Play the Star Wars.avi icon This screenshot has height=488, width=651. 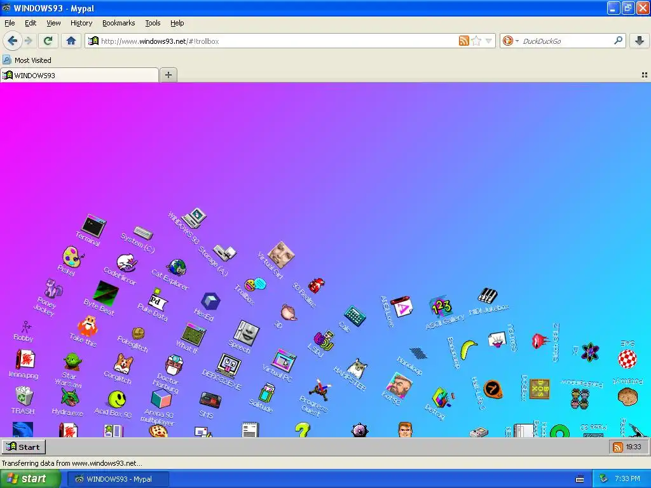pyautogui.click(x=72, y=362)
